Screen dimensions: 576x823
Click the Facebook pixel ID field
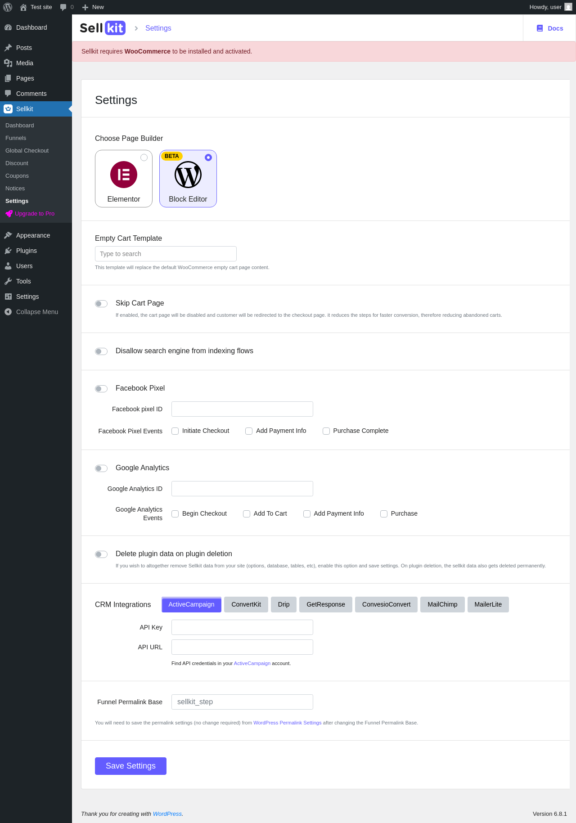point(242,409)
